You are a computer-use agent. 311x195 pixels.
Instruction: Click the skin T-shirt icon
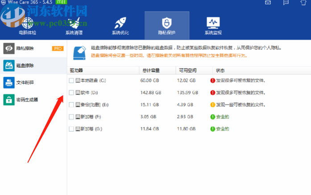(303, 3)
